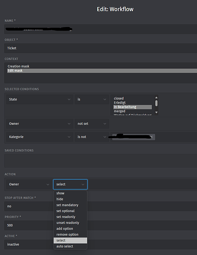Remove the redacted Kategorie value token

click(x=152, y=137)
